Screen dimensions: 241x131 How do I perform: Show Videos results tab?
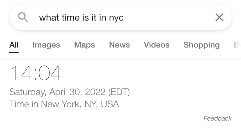[156, 45]
